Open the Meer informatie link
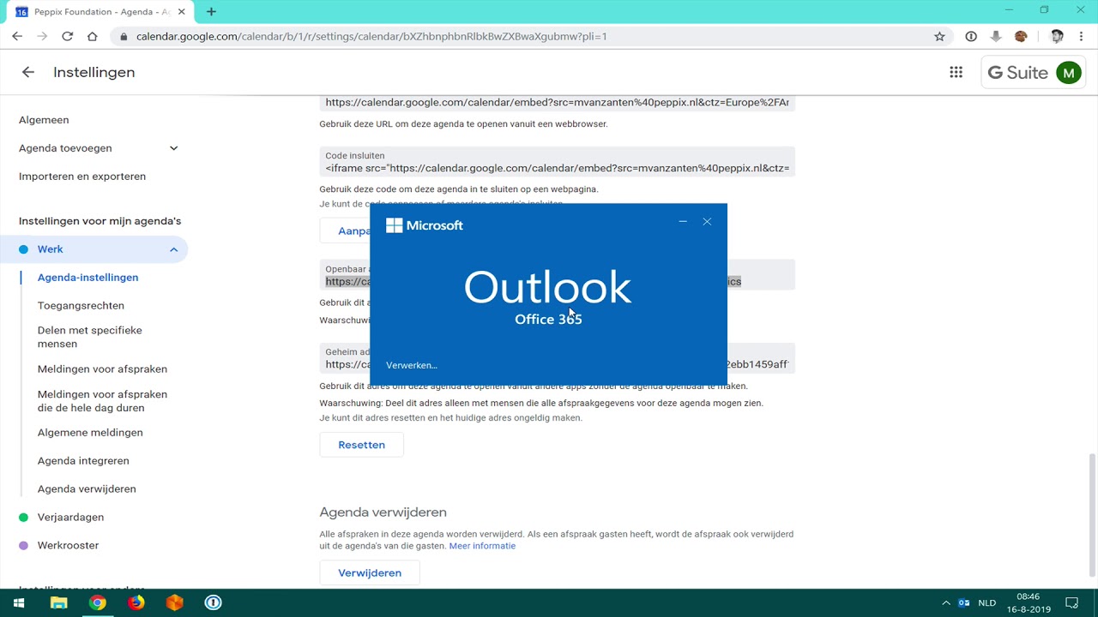The width and height of the screenshot is (1098, 617). (x=482, y=546)
